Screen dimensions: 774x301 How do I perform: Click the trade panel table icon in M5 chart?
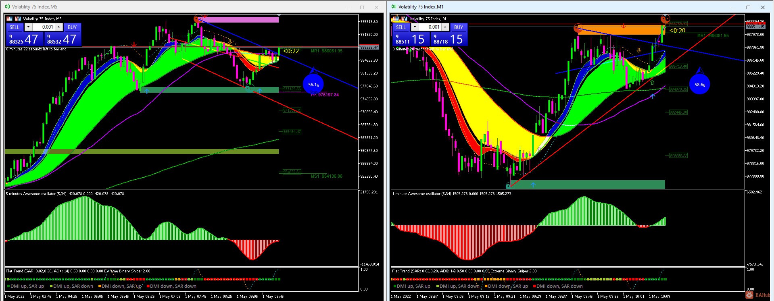9,19
